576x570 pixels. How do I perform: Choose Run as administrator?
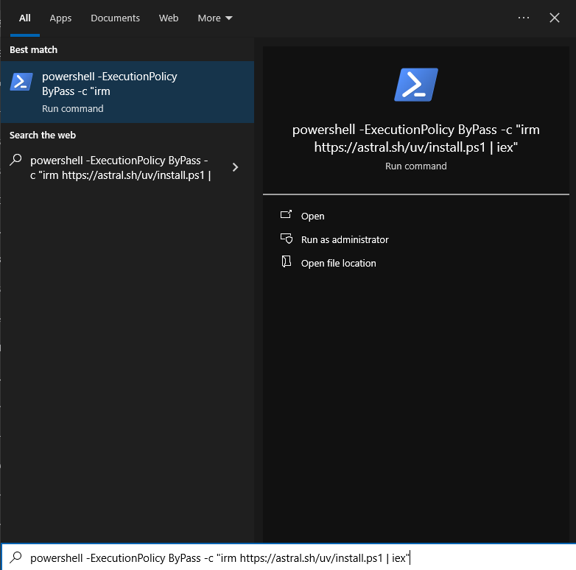345,239
